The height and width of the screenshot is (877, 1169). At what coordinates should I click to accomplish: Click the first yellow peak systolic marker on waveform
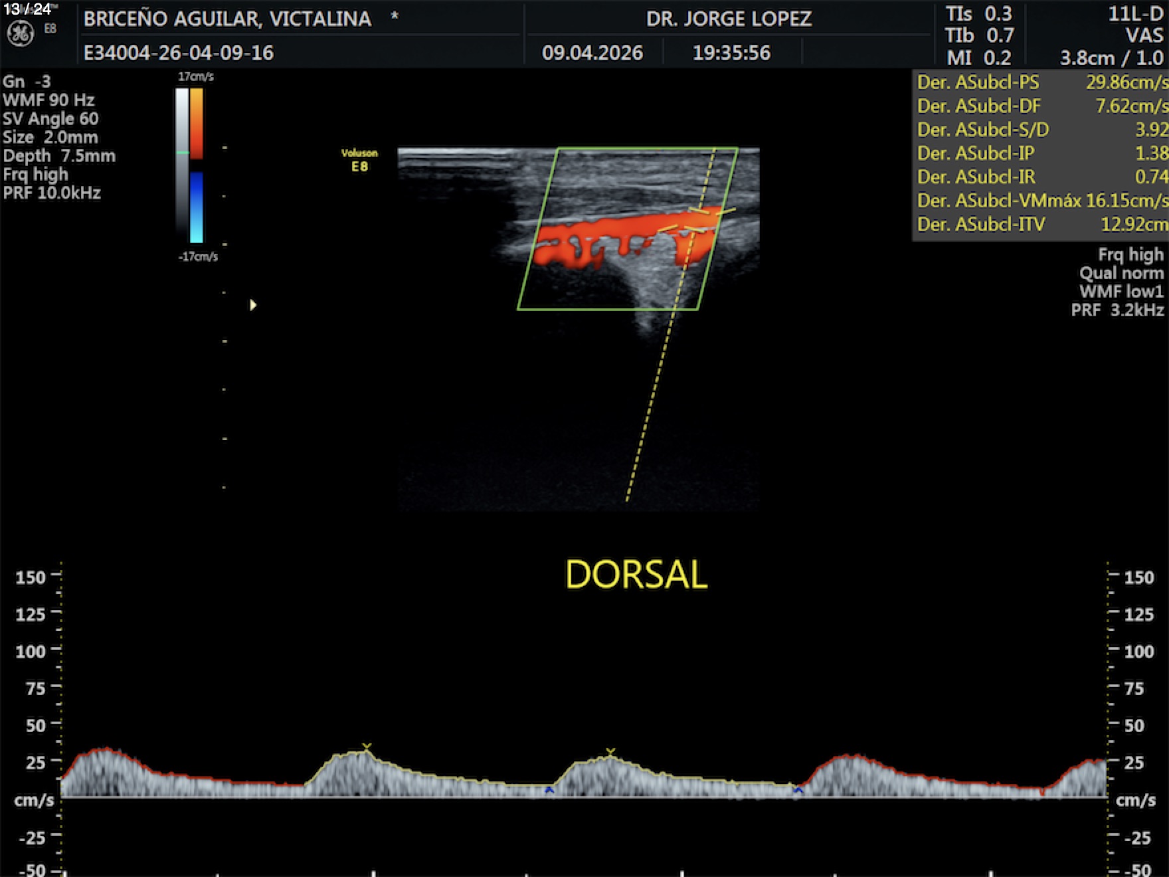click(366, 747)
